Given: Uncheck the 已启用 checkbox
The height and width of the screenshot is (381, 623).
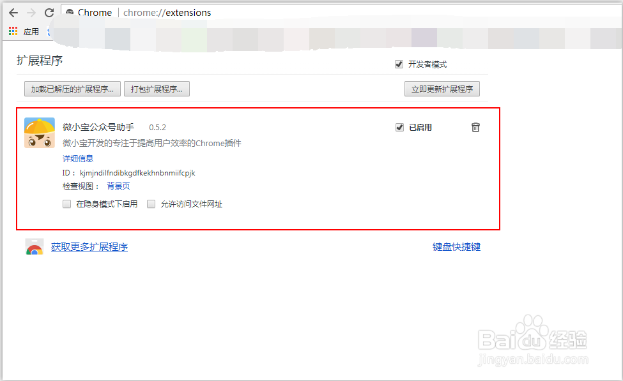Looking at the screenshot, I should (399, 127).
